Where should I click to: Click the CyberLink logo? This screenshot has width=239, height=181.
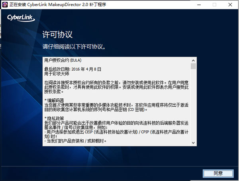[x=21, y=18]
